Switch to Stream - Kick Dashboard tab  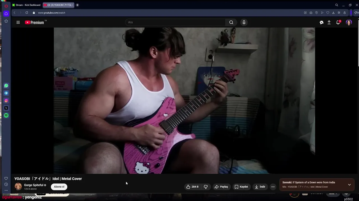[x=27, y=5]
